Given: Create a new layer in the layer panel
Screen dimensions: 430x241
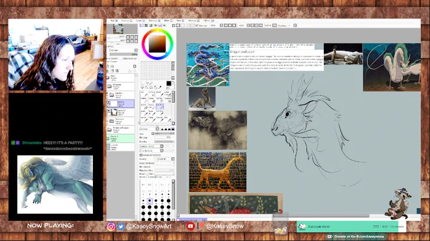Looking at the screenshot, I should pos(108,66).
